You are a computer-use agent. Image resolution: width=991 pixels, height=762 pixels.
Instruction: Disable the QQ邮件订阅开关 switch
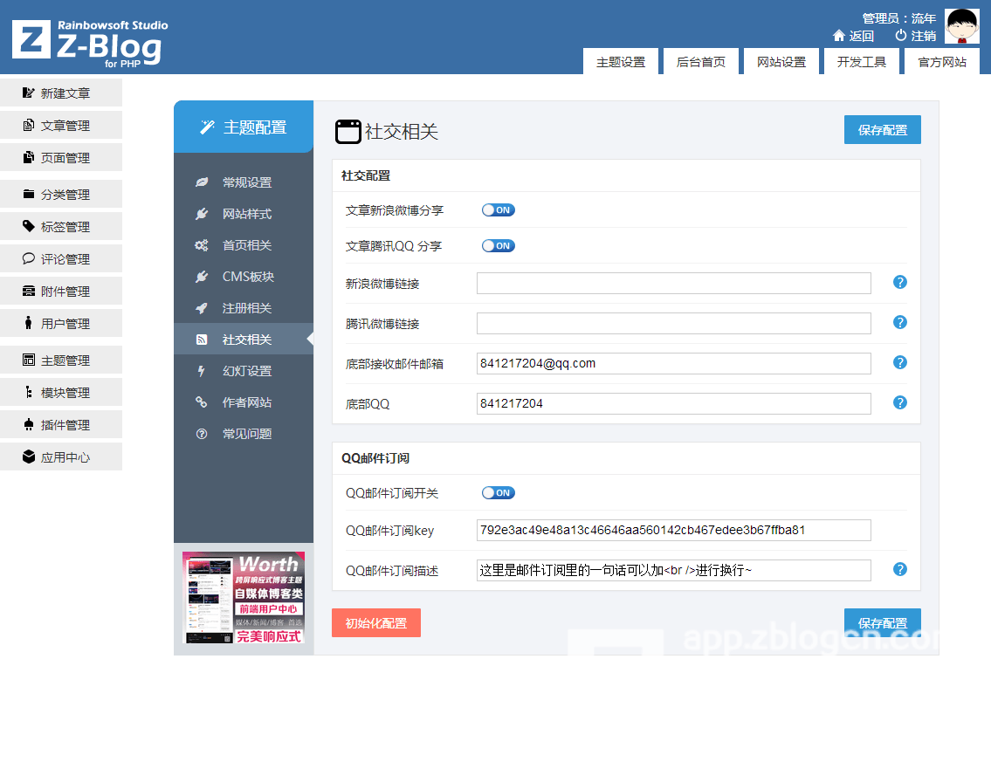pos(499,493)
